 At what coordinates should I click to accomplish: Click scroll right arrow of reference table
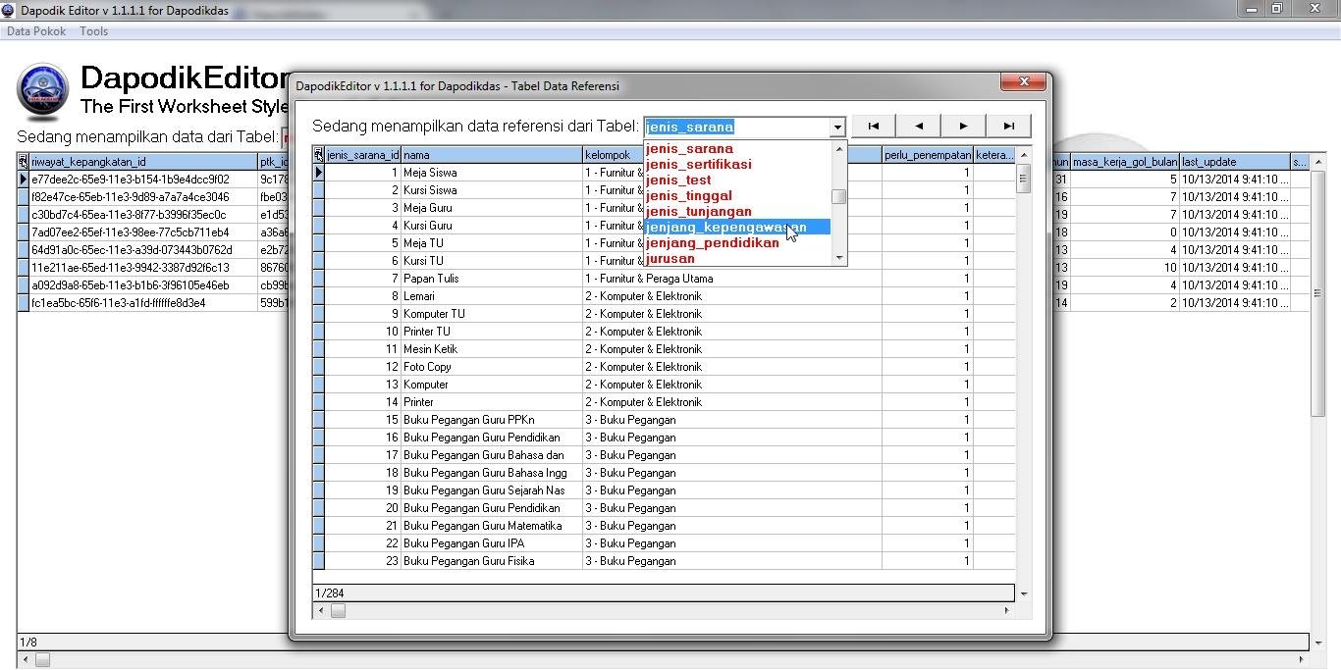[x=1006, y=610]
